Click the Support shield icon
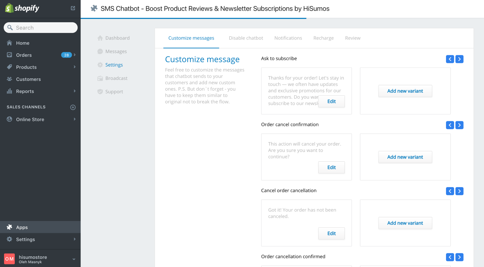The width and height of the screenshot is (484, 267). (x=100, y=92)
